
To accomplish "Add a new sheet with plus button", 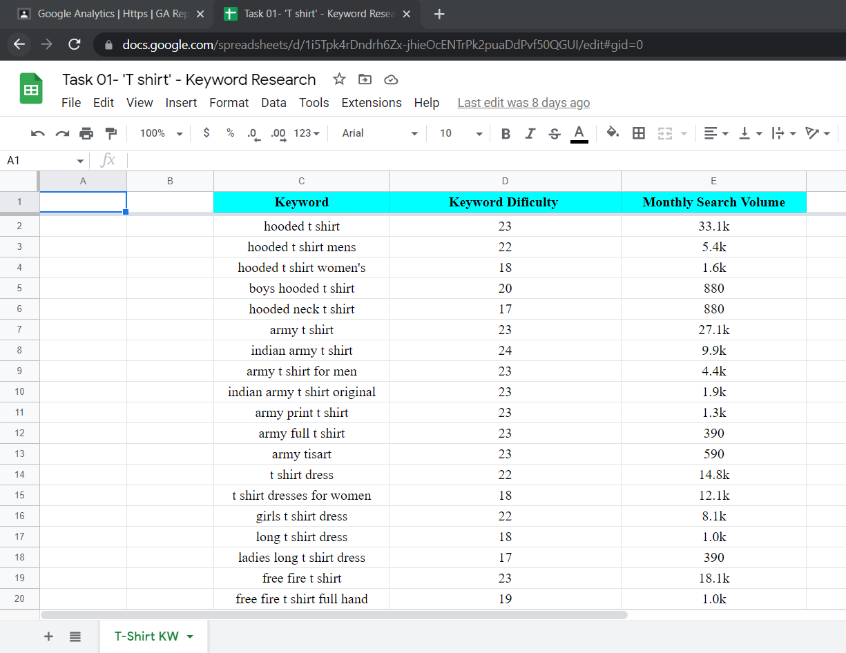I will [48, 636].
